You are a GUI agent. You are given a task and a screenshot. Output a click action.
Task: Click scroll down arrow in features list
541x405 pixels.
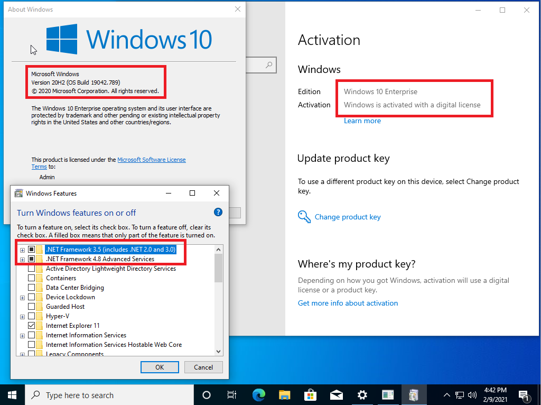point(218,351)
